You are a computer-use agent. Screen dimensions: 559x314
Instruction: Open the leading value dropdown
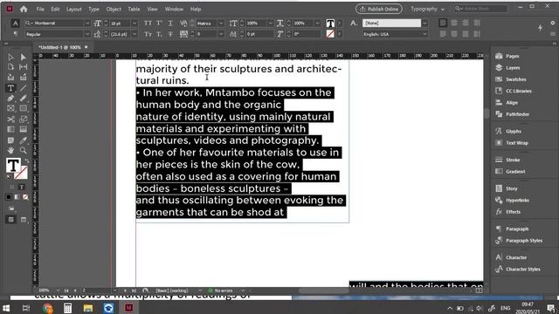pyautogui.click(x=135, y=34)
